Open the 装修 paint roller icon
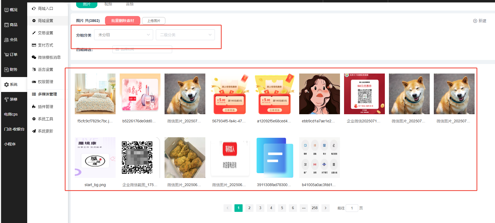The height and width of the screenshot is (223, 495). [x=7, y=100]
